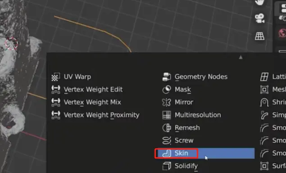Screen dimensions: 286x173
Task: Select the Skin modifier entry
Action: click(x=205, y=153)
